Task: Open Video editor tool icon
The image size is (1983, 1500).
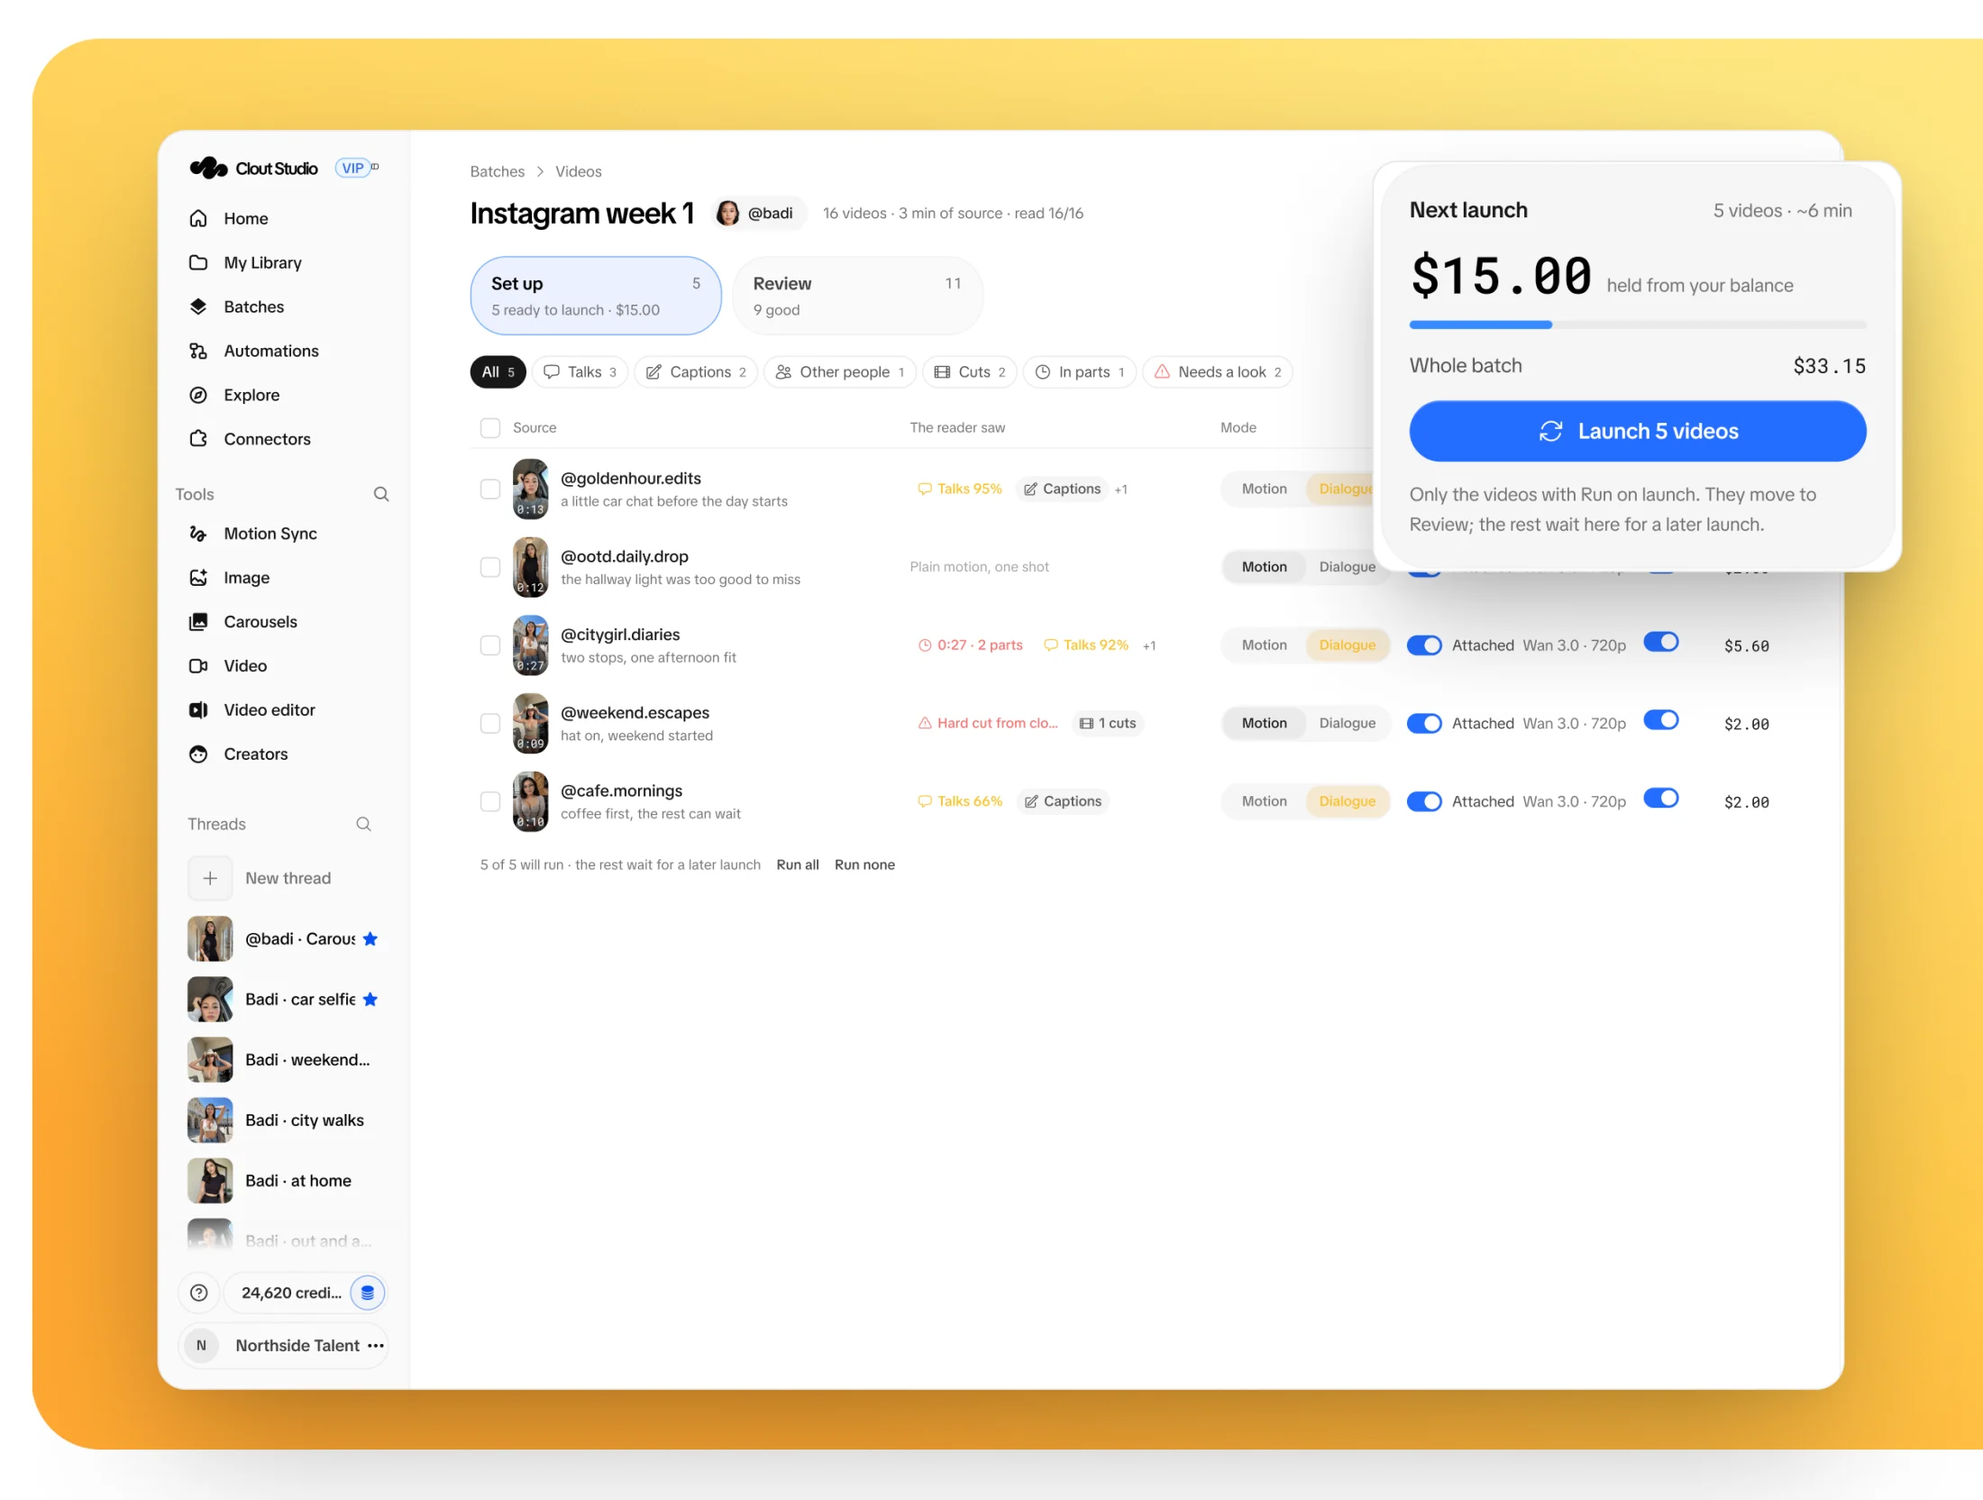Action: [x=198, y=710]
